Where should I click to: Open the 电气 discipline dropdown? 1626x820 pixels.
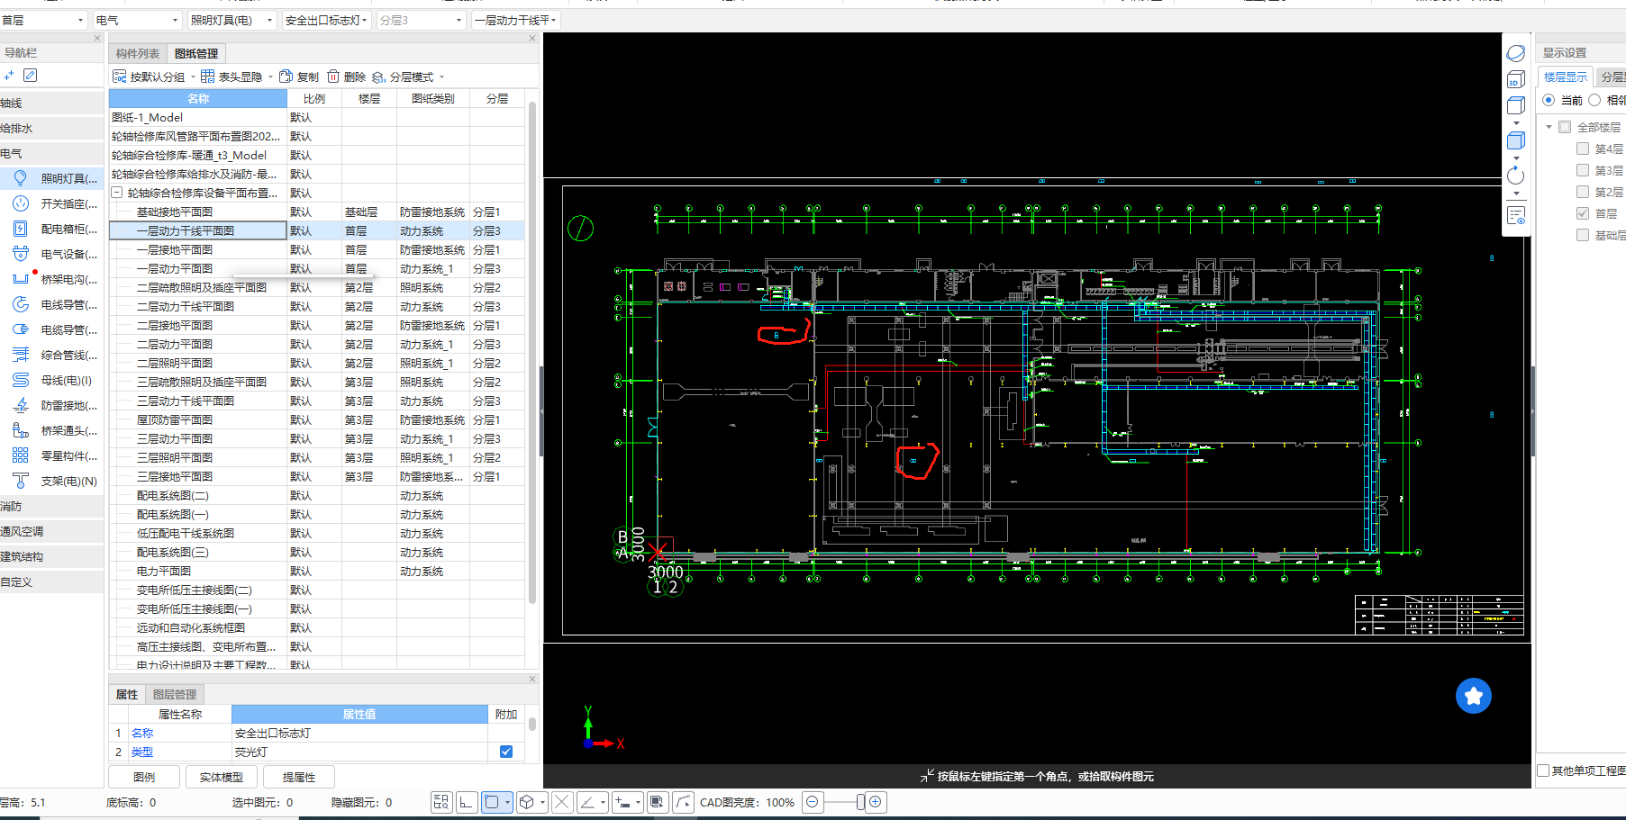point(137,20)
